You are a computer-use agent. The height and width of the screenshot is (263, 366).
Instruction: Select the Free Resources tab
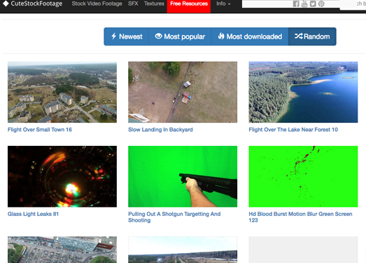coord(189,6)
